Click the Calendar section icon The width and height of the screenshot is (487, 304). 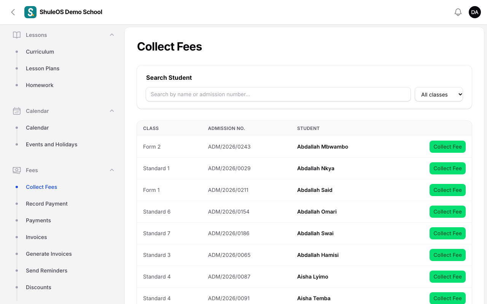[x=17, y=111]
